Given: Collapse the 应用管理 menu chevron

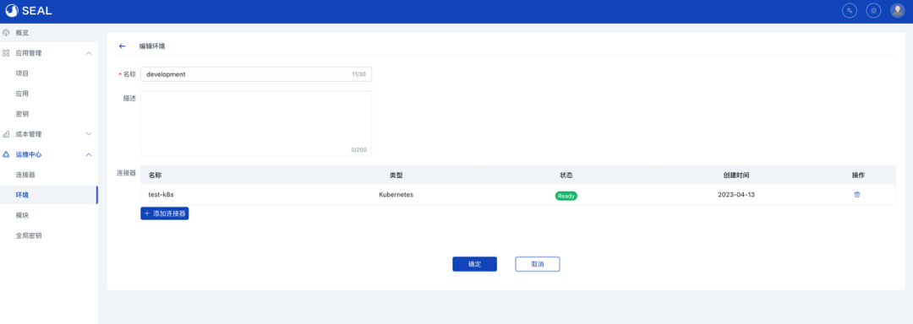Looking at the screenshot, I should click(x=89, y=53).
